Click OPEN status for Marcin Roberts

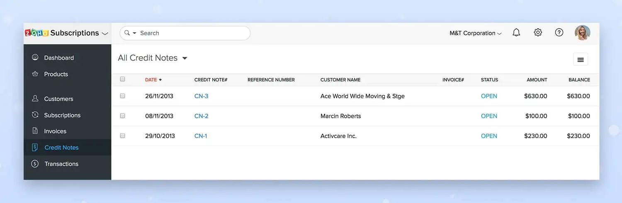(x=489, y=116)
